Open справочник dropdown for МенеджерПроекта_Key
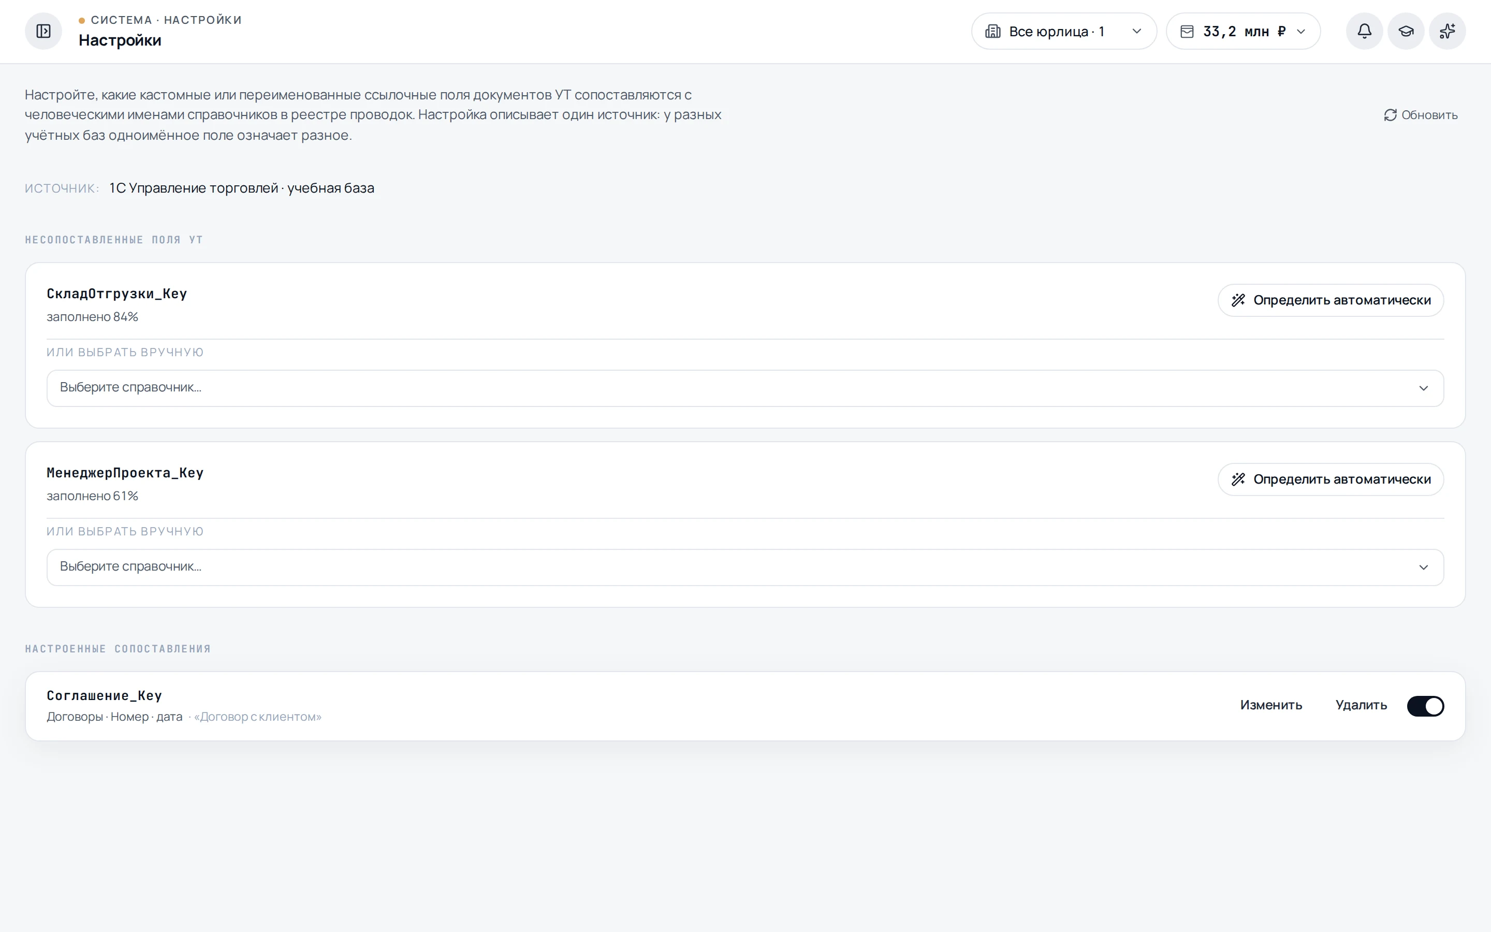Image resolution: width=1491 pixels, height=932 pixels. click(x=745, y=567)
